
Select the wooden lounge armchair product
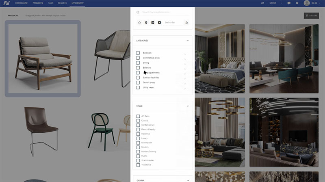tap(43, 58)
